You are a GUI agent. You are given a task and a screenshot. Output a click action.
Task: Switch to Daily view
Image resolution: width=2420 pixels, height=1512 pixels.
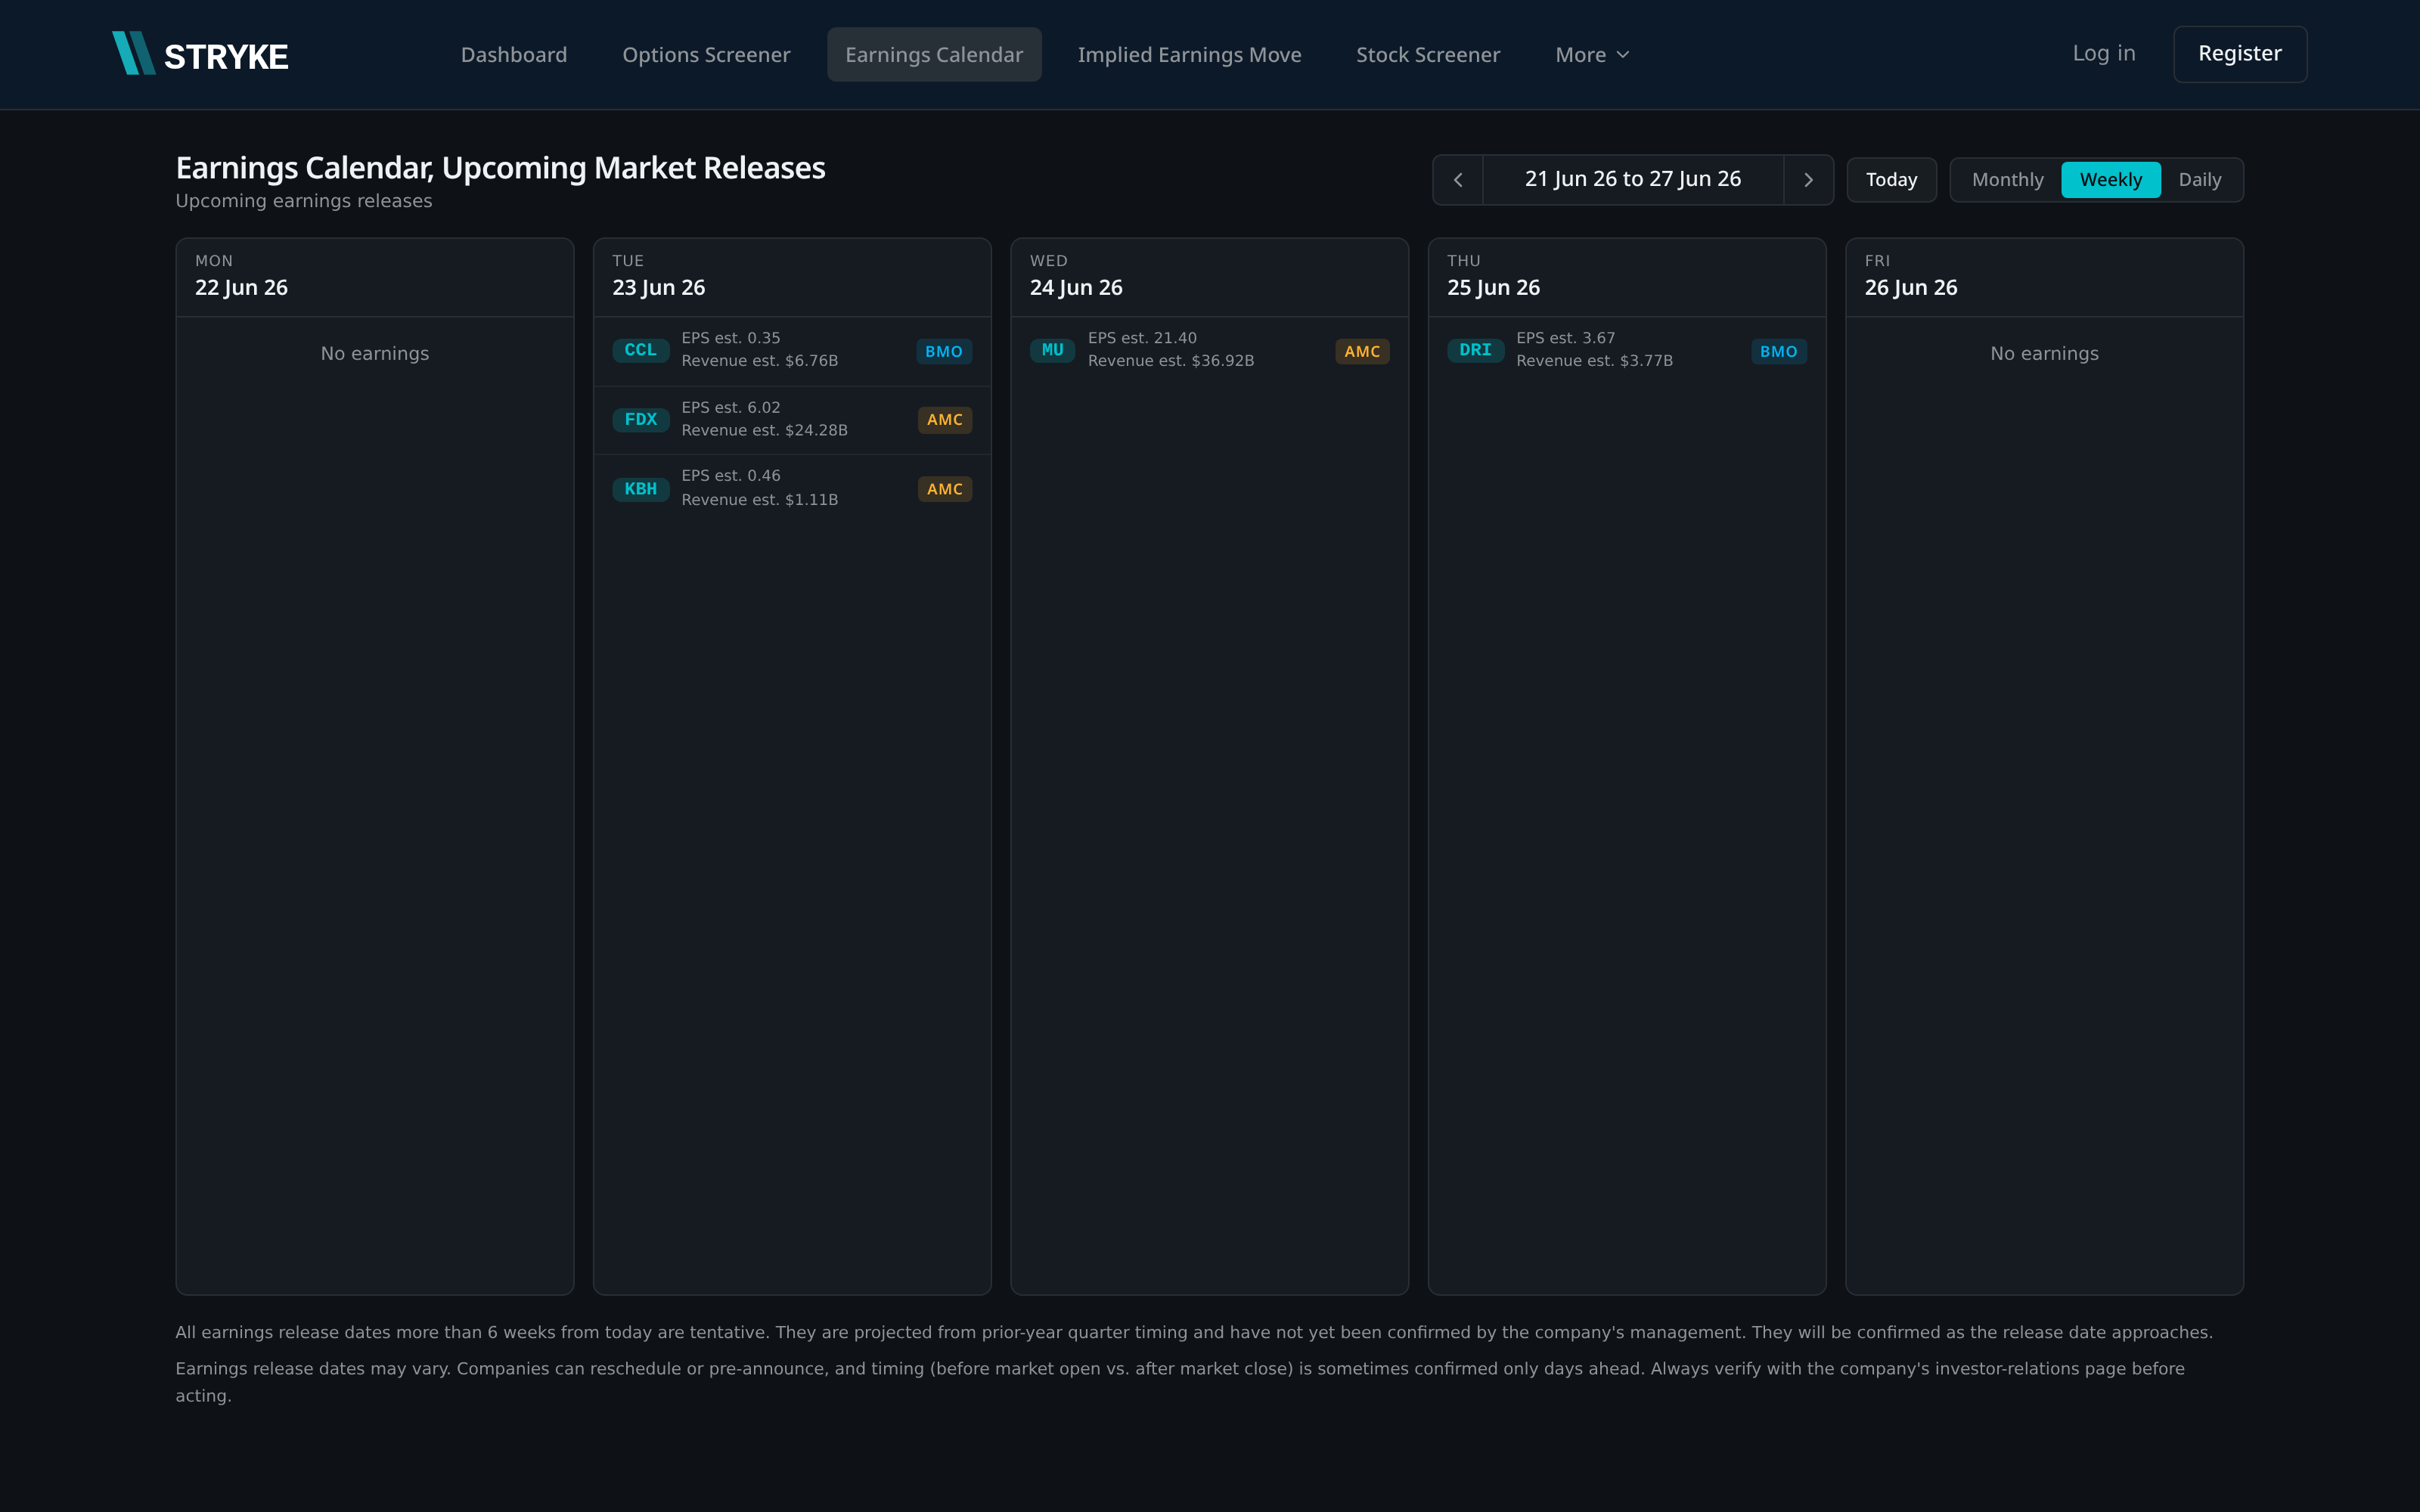pyautogui.click(x=2200, y=180)
